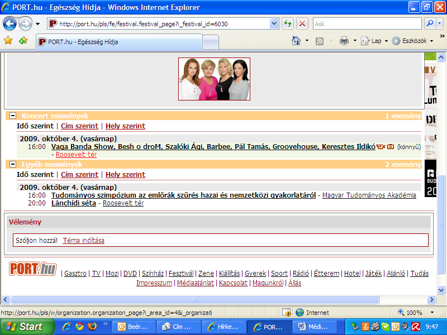The width and height of the screenshot is (447, 335).
Task: Expand the toolbar overflow chevron
Action: click(x=442, y=36)
